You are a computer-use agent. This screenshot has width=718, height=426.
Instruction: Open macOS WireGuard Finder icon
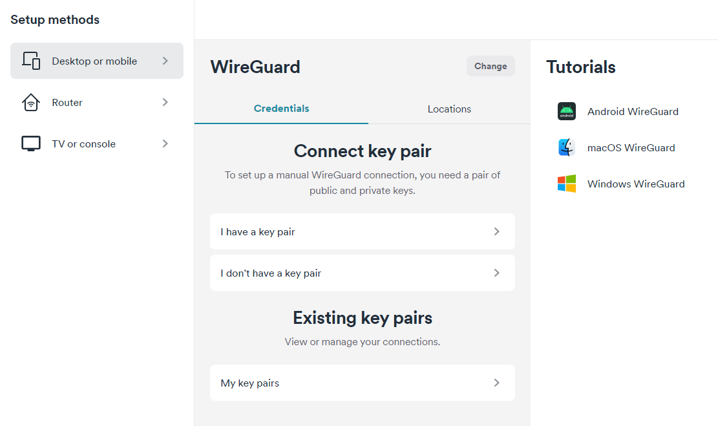pyautogui.click(x=566, y=147)
